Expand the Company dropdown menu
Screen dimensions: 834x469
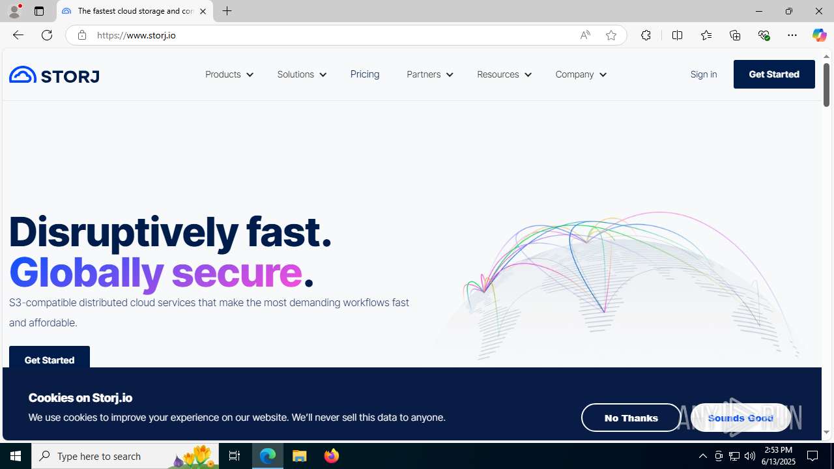[581, 74]
